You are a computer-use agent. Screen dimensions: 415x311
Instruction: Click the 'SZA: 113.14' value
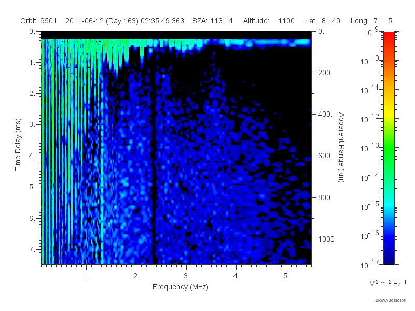pyautogui.click(x=213, y=21)
